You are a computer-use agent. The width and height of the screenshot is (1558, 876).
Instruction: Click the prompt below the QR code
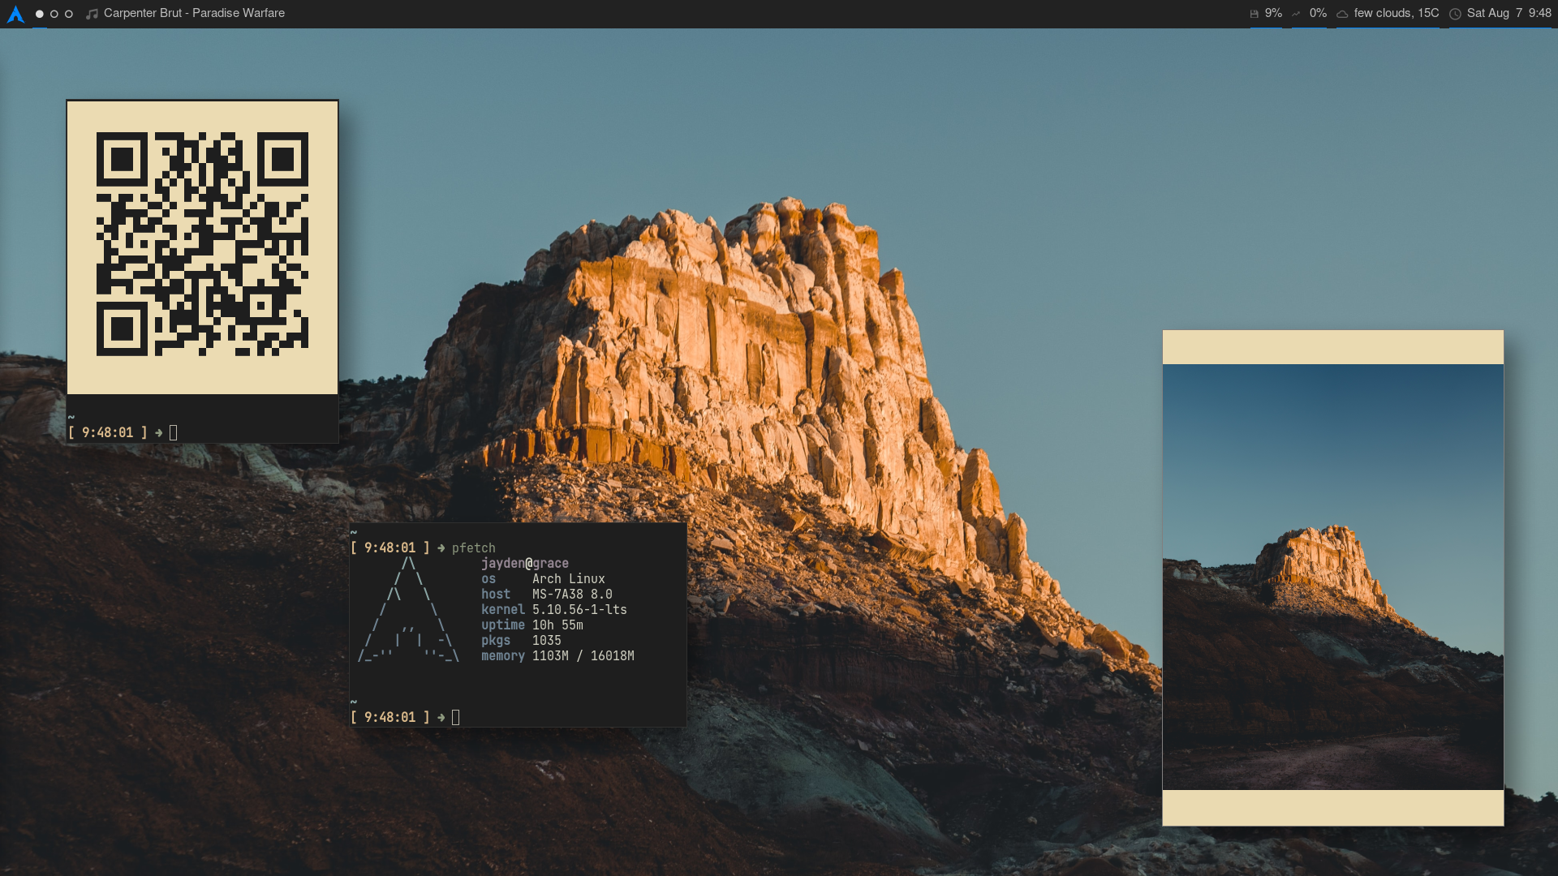coord(122,432)
